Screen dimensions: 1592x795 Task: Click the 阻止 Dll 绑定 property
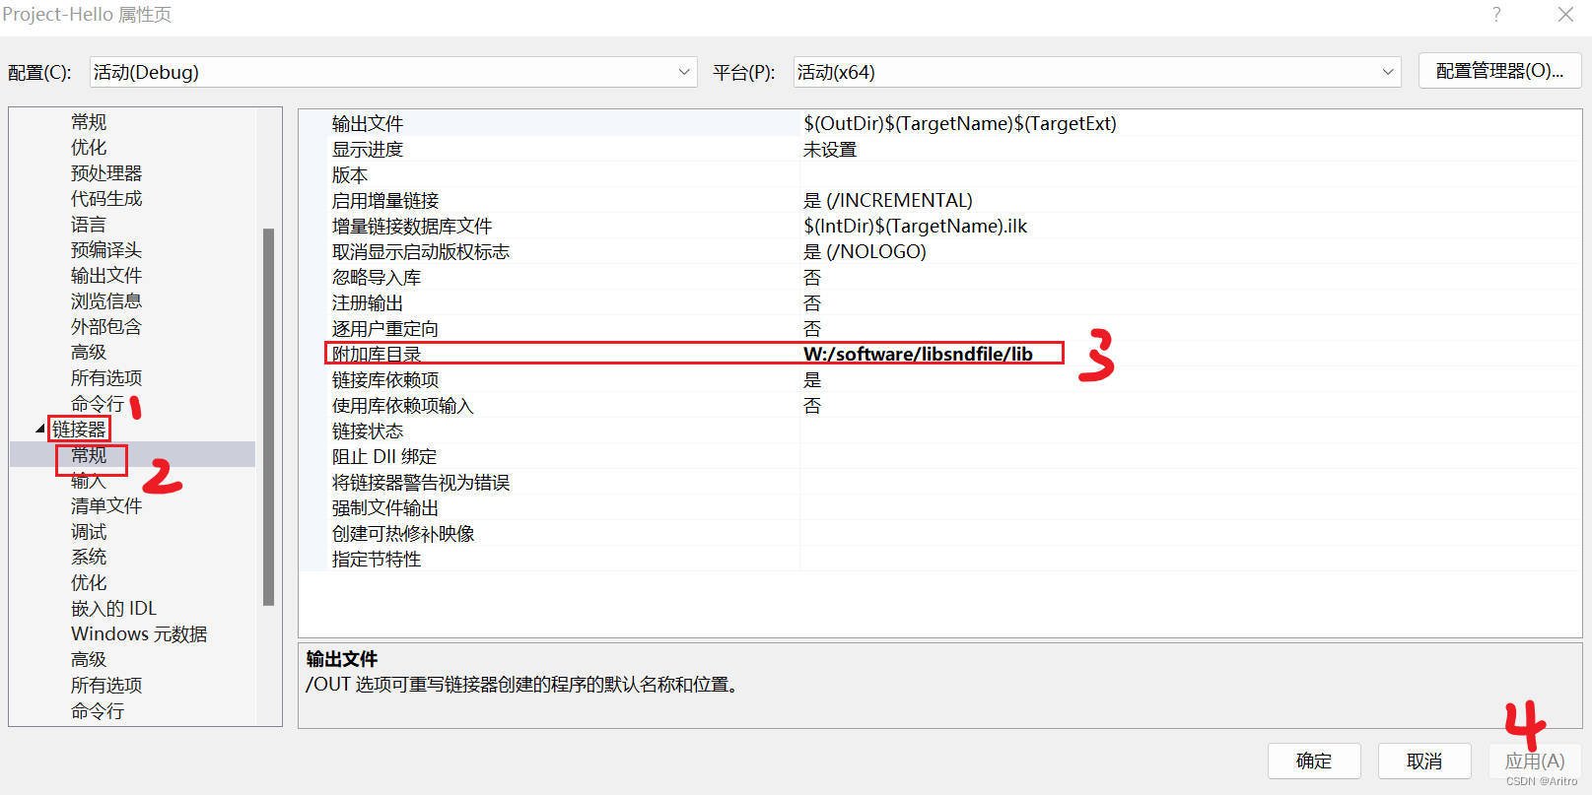click(x=384, y=457)
